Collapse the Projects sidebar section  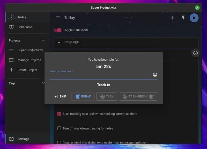click(x=43, y=40)
